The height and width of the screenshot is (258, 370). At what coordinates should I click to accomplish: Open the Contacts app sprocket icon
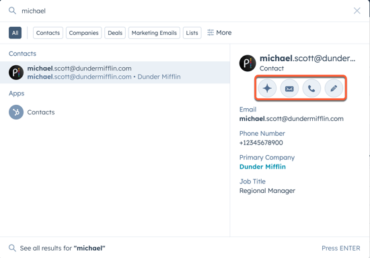pos(16,112)
